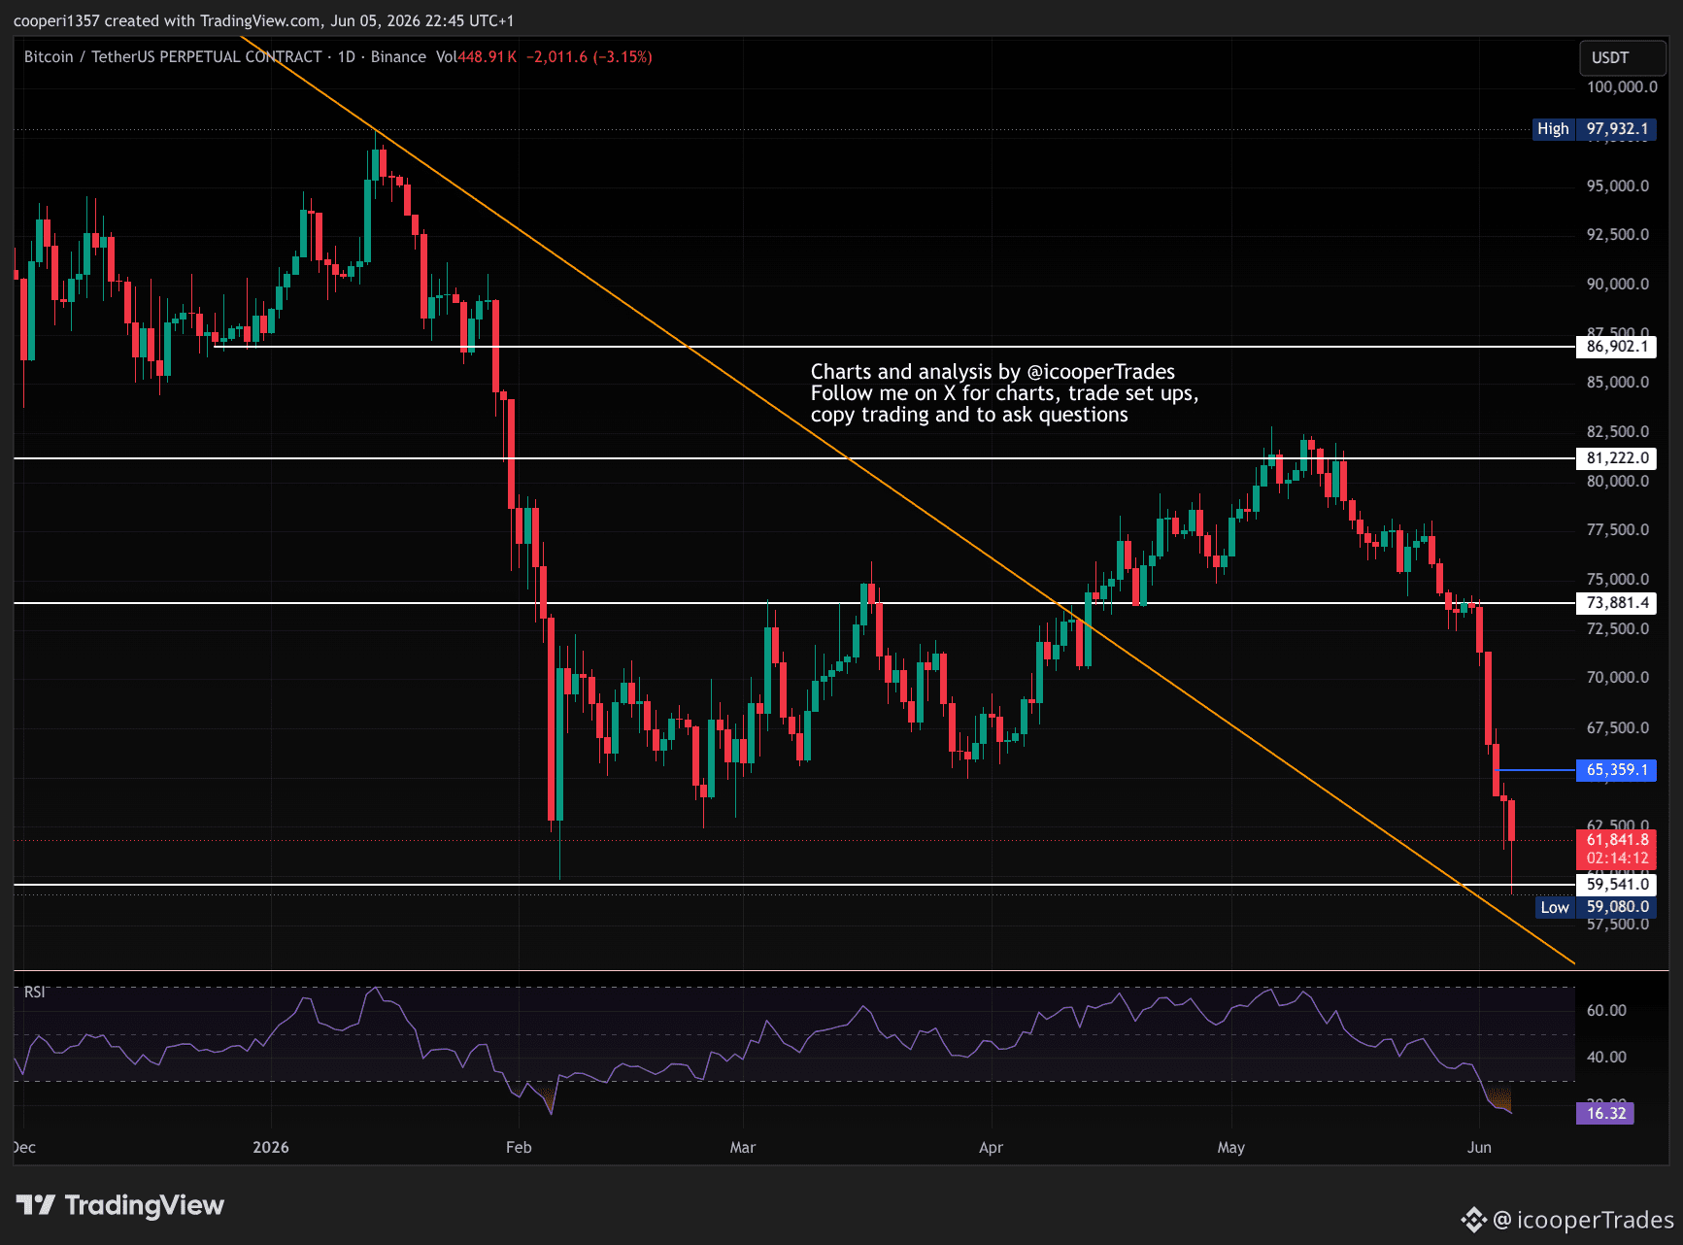1683x1245 pixels.
Task: Click the USDT currency selector
Action: (x=1622, y=57)
